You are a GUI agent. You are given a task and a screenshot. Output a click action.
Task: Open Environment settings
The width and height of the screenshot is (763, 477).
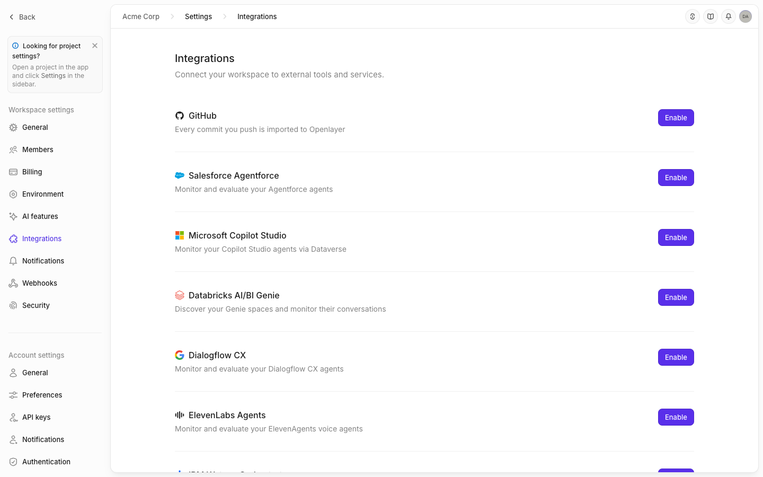(x=55, y=194)
